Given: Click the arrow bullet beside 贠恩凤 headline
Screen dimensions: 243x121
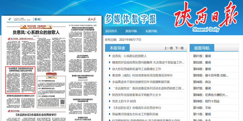Looking at the screenshot, I should (110, 56).
